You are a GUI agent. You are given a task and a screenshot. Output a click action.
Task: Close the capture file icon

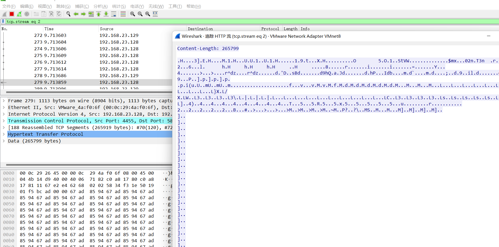click(51, 14)
